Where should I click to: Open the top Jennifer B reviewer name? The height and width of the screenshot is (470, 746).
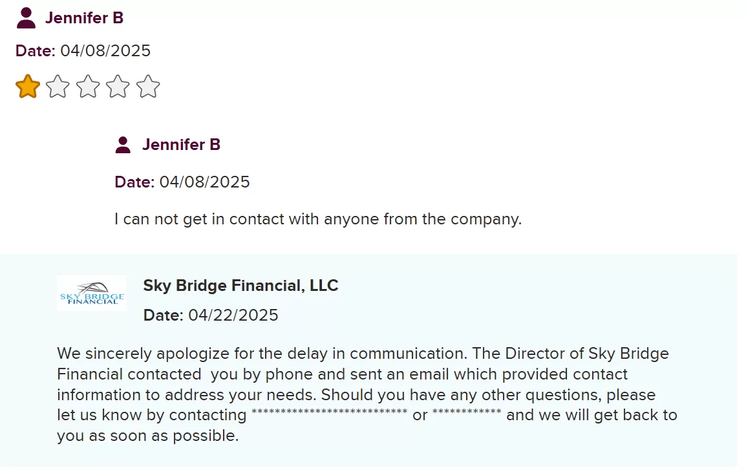(x=84, y=18)
